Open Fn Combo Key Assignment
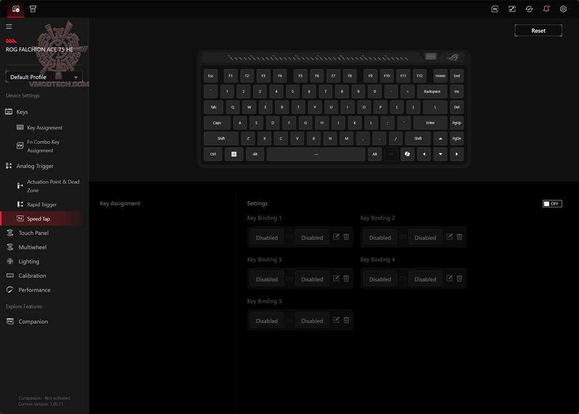Image resolution: width=579 pixels, height=414 pixels. 43,146
